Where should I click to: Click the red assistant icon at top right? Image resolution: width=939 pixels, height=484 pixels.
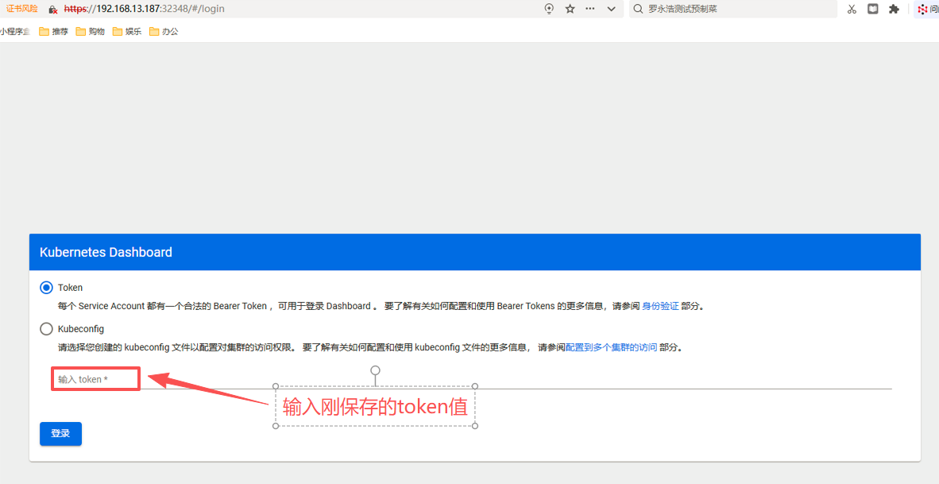923,9
